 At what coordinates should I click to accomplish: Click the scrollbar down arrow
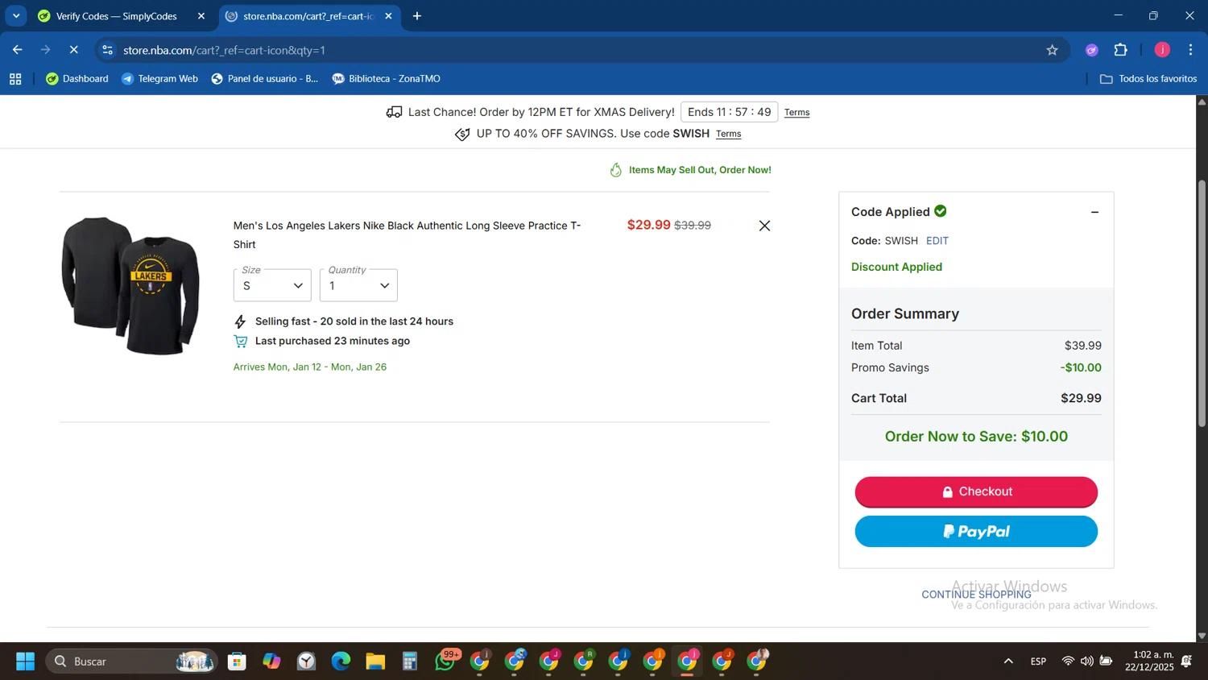(x=1202, y=636)
